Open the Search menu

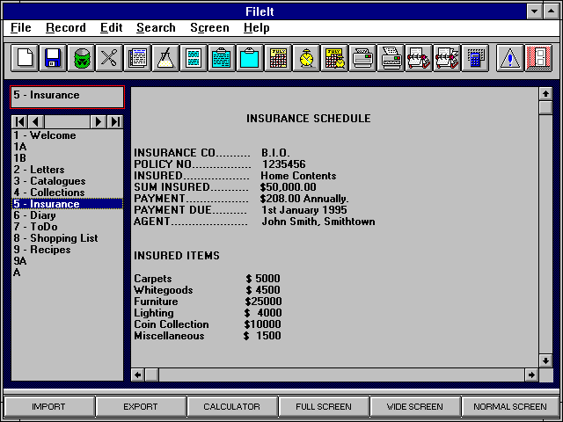point(156,28)
